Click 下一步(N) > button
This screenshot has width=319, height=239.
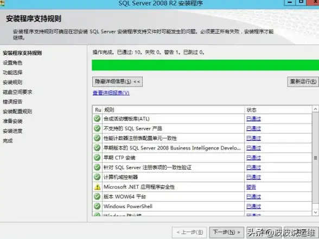[x=226, y=232]
